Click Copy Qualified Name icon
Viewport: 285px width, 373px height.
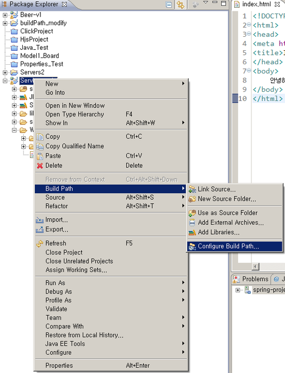click(40, 146)
